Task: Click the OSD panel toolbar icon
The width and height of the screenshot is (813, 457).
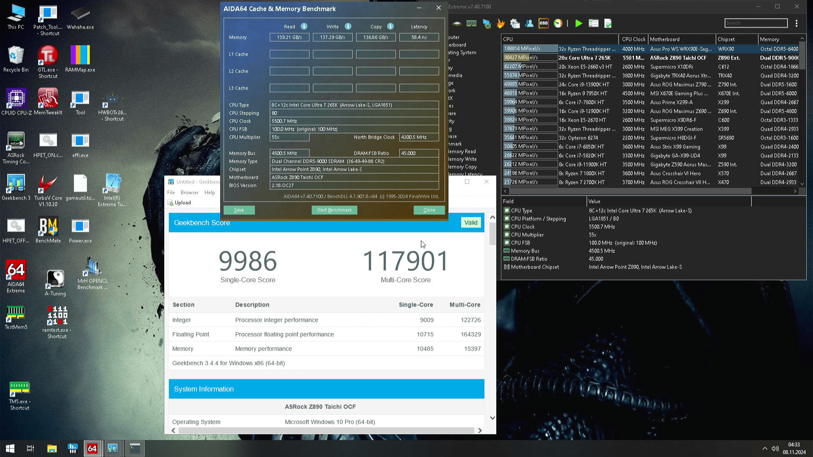Action: click(x=543, y=23)
